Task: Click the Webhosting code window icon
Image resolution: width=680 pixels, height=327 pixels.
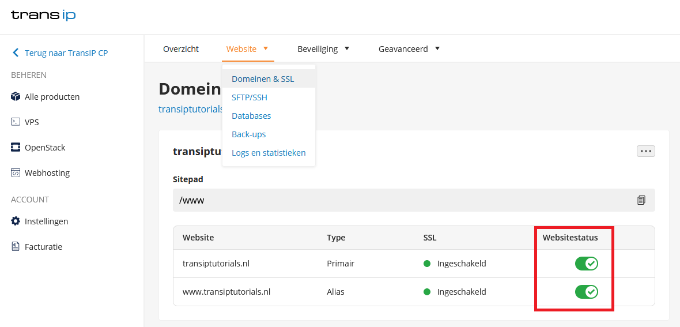Action: [16, 173]
